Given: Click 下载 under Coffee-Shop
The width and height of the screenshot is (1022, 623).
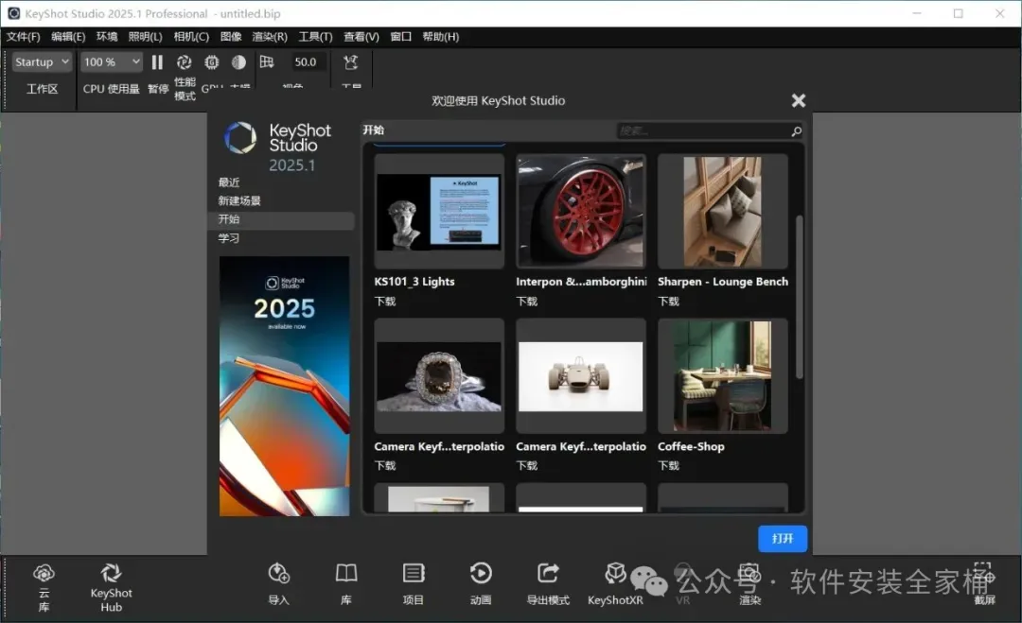Looking at the screenshot, I should 669,465.
